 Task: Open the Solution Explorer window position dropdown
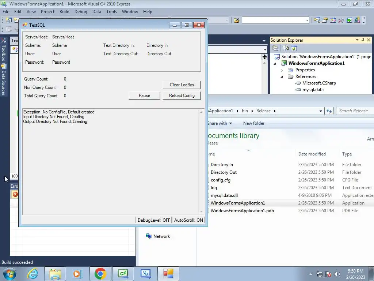[357, 40]
